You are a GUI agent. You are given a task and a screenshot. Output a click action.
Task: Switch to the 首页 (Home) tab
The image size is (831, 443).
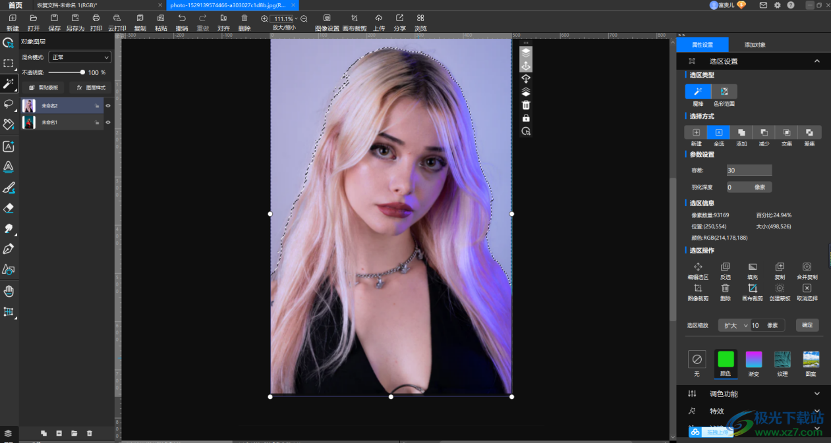[x=15, y=5]
